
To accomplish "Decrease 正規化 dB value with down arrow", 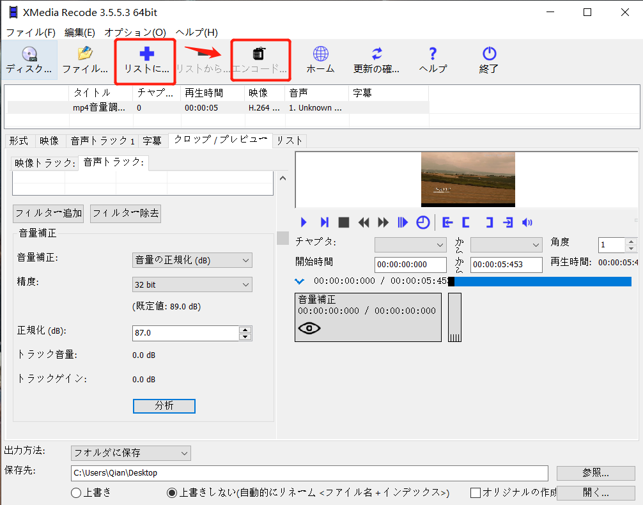I will [x=245, y=337].
